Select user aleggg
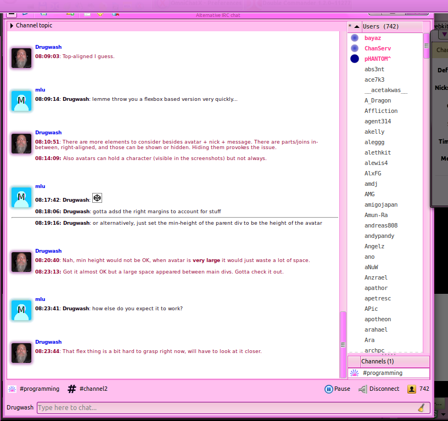Screen dimensions: 448x421 pyautogui.click(x=374, y=142)
